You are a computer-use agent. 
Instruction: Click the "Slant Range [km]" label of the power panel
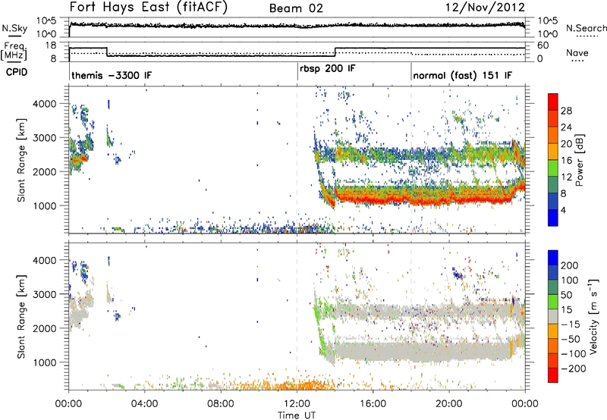coord(21,160)
